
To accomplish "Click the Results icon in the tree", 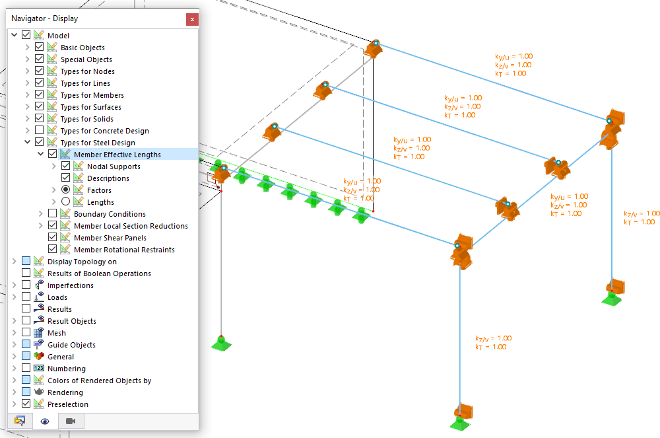I will 38,309.
